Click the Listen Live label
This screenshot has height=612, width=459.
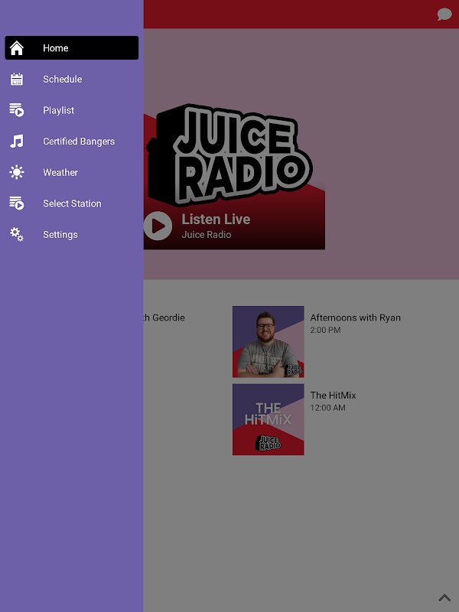pos(216,220)
